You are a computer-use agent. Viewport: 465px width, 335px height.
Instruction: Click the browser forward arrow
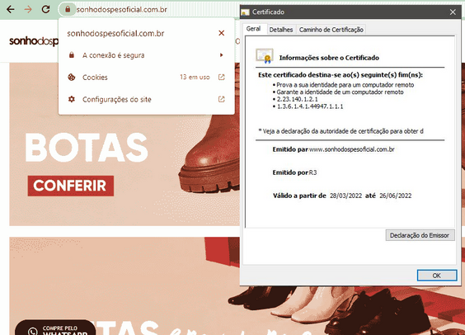coord(28,10)
